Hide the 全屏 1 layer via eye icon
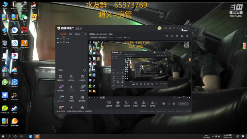This screenshot has height=139, width=247. click(x=58, y=42)
